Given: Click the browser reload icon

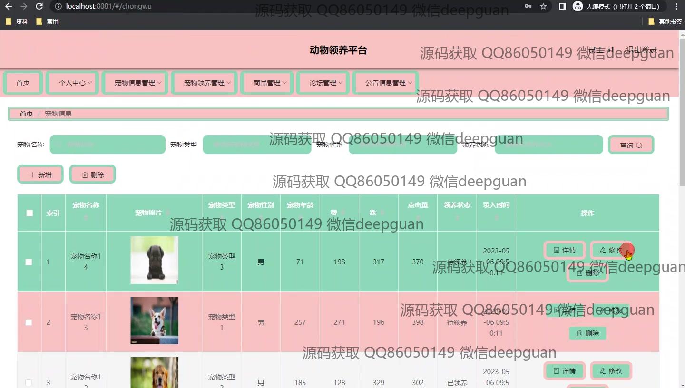Looking at the screenshot, I should [x=39, y=7].
